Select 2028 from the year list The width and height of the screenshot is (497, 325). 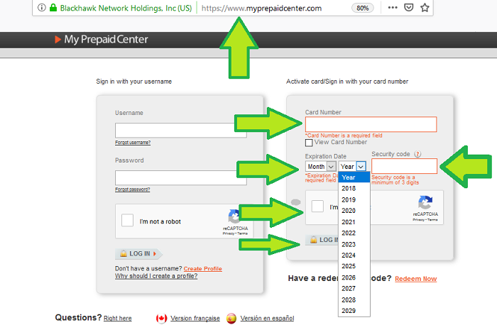point(354,300)
